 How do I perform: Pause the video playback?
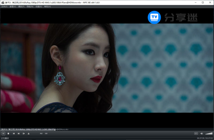pos(3,133)
